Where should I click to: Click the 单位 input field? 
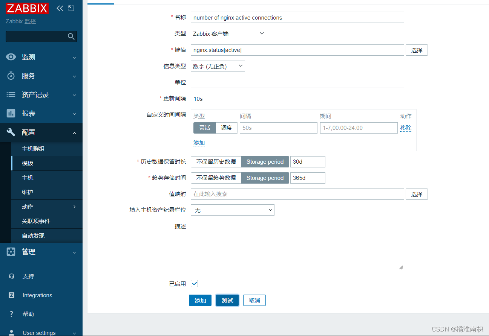coord(297,82)
